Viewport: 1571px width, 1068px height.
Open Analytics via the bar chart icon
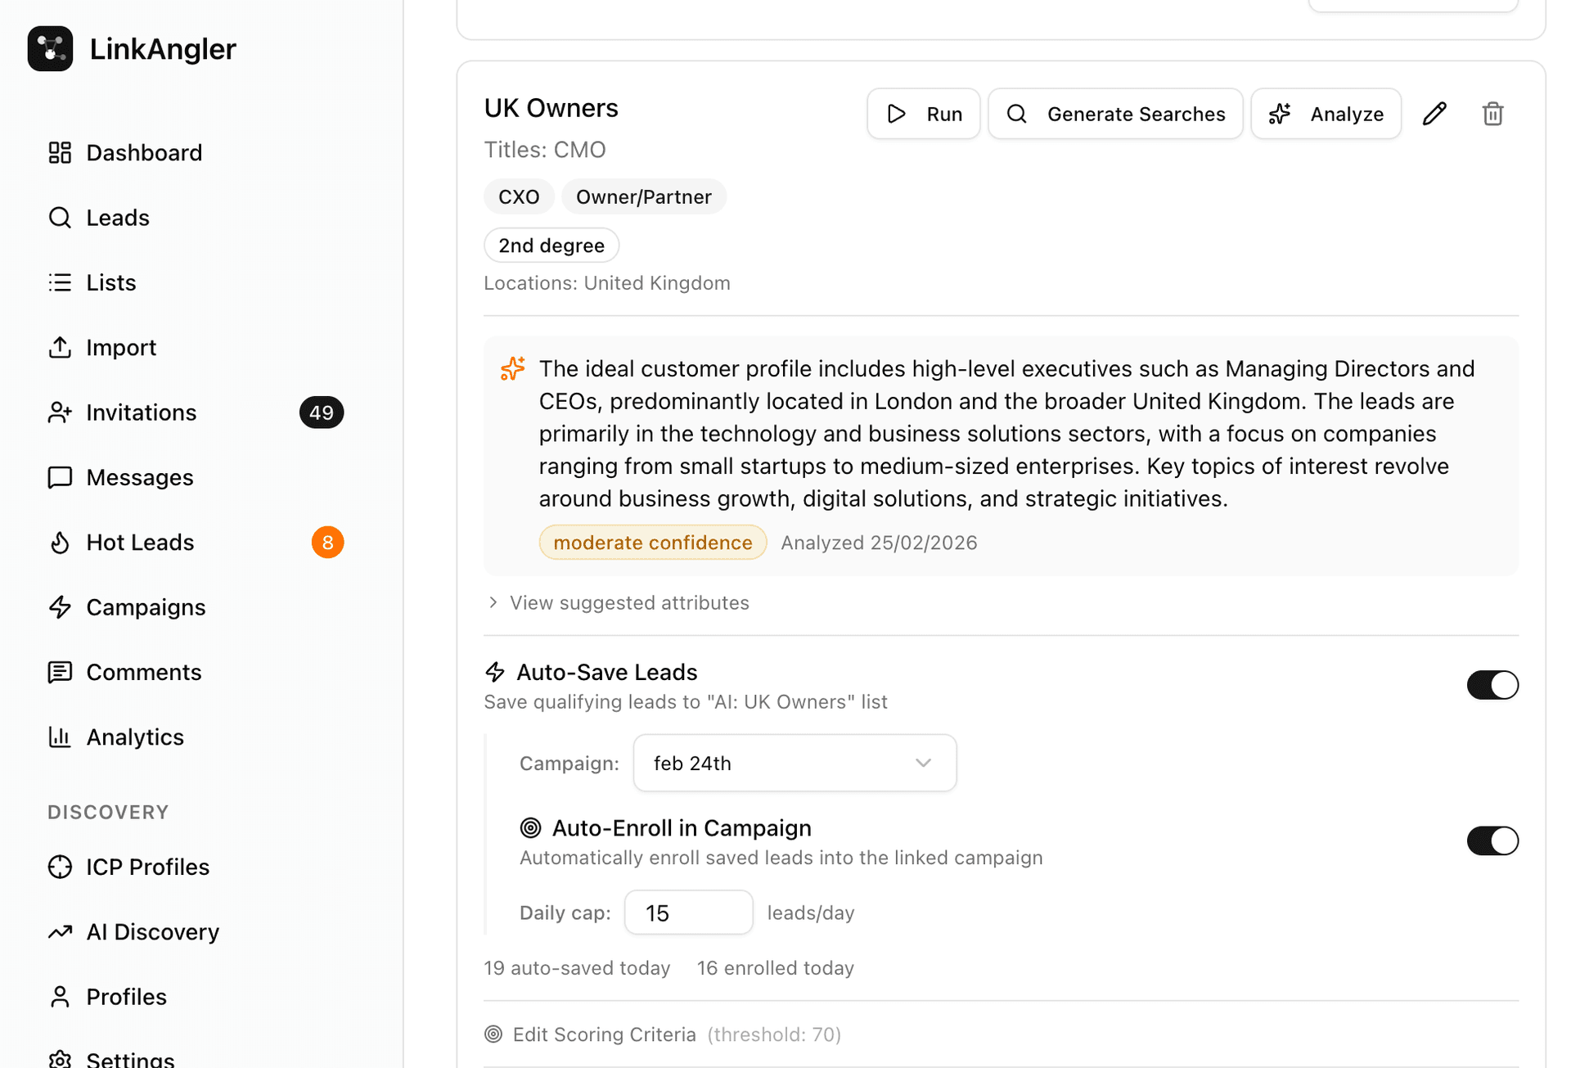60,737
